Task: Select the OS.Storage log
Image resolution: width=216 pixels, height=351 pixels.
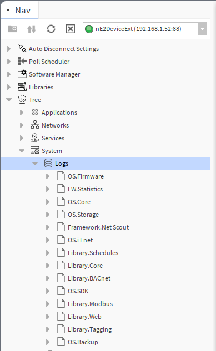Action: [83, 215]
